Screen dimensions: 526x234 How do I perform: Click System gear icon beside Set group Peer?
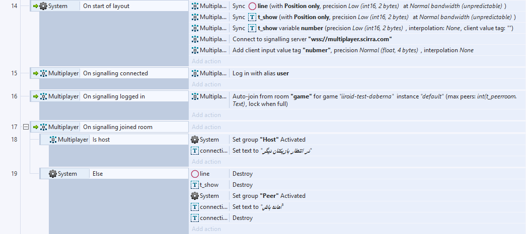pyautogui.click(x=195, y=196)
